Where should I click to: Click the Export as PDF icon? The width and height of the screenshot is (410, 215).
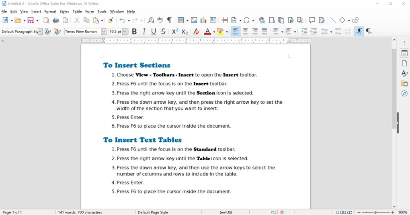pos(46,20)
